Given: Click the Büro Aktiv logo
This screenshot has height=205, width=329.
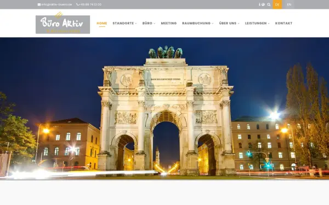Looking at the screenshot, I should (63, 23).
